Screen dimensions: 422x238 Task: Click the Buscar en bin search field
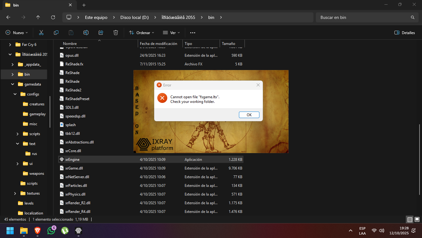(x=363, y=17)
